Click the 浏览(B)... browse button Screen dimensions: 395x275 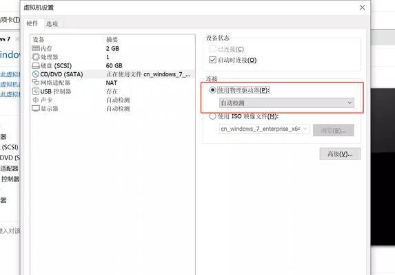point(333,131)
